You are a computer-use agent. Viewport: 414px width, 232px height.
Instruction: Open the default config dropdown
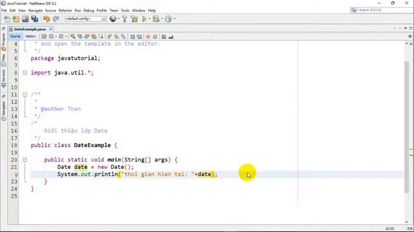pyautogui.click(x=85, y=19)
